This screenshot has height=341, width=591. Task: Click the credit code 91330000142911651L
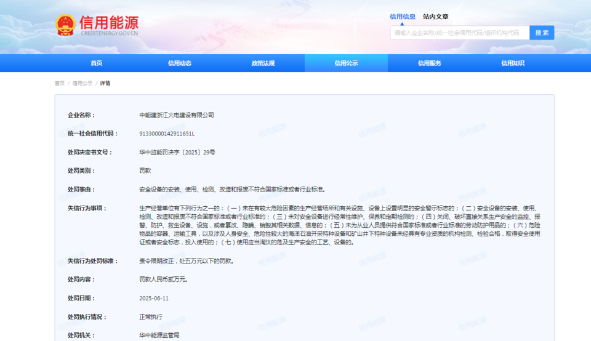click(x=167, y=134)
